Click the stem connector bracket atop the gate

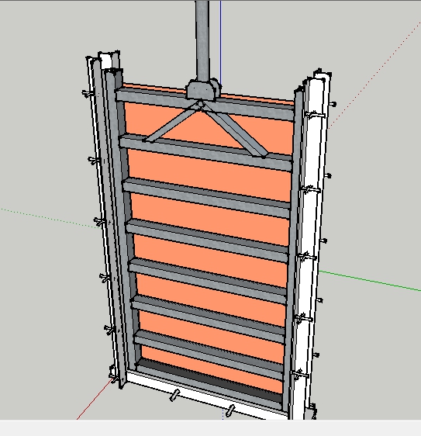click(x=203, y=89)
